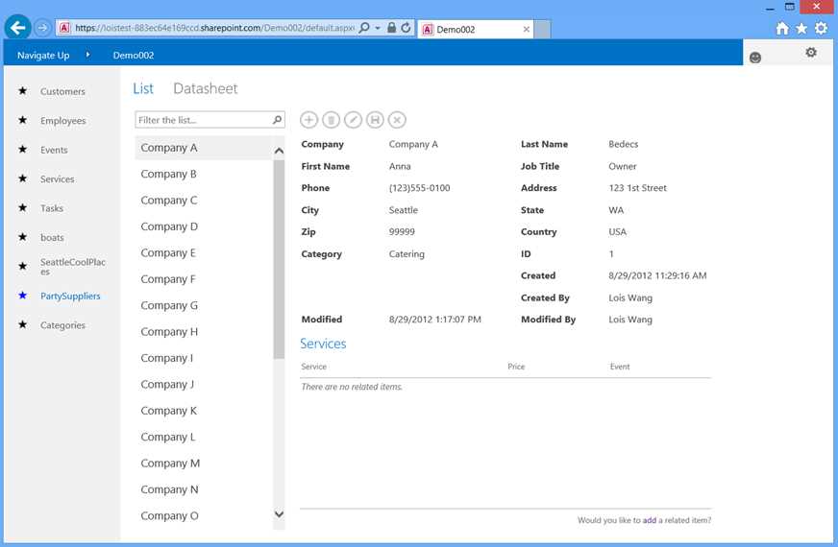
Task: Open the Customers table
Action: point(62,91)
